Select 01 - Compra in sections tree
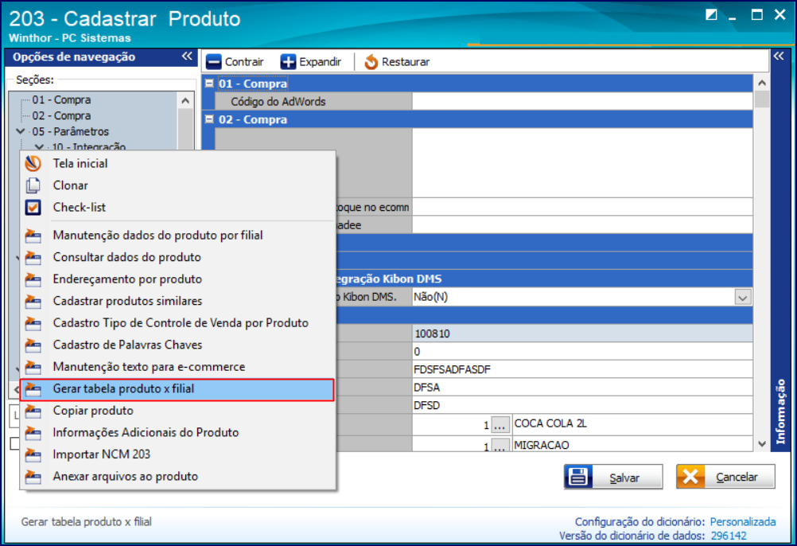The image size is (797, 546). (x=61, y=99)
